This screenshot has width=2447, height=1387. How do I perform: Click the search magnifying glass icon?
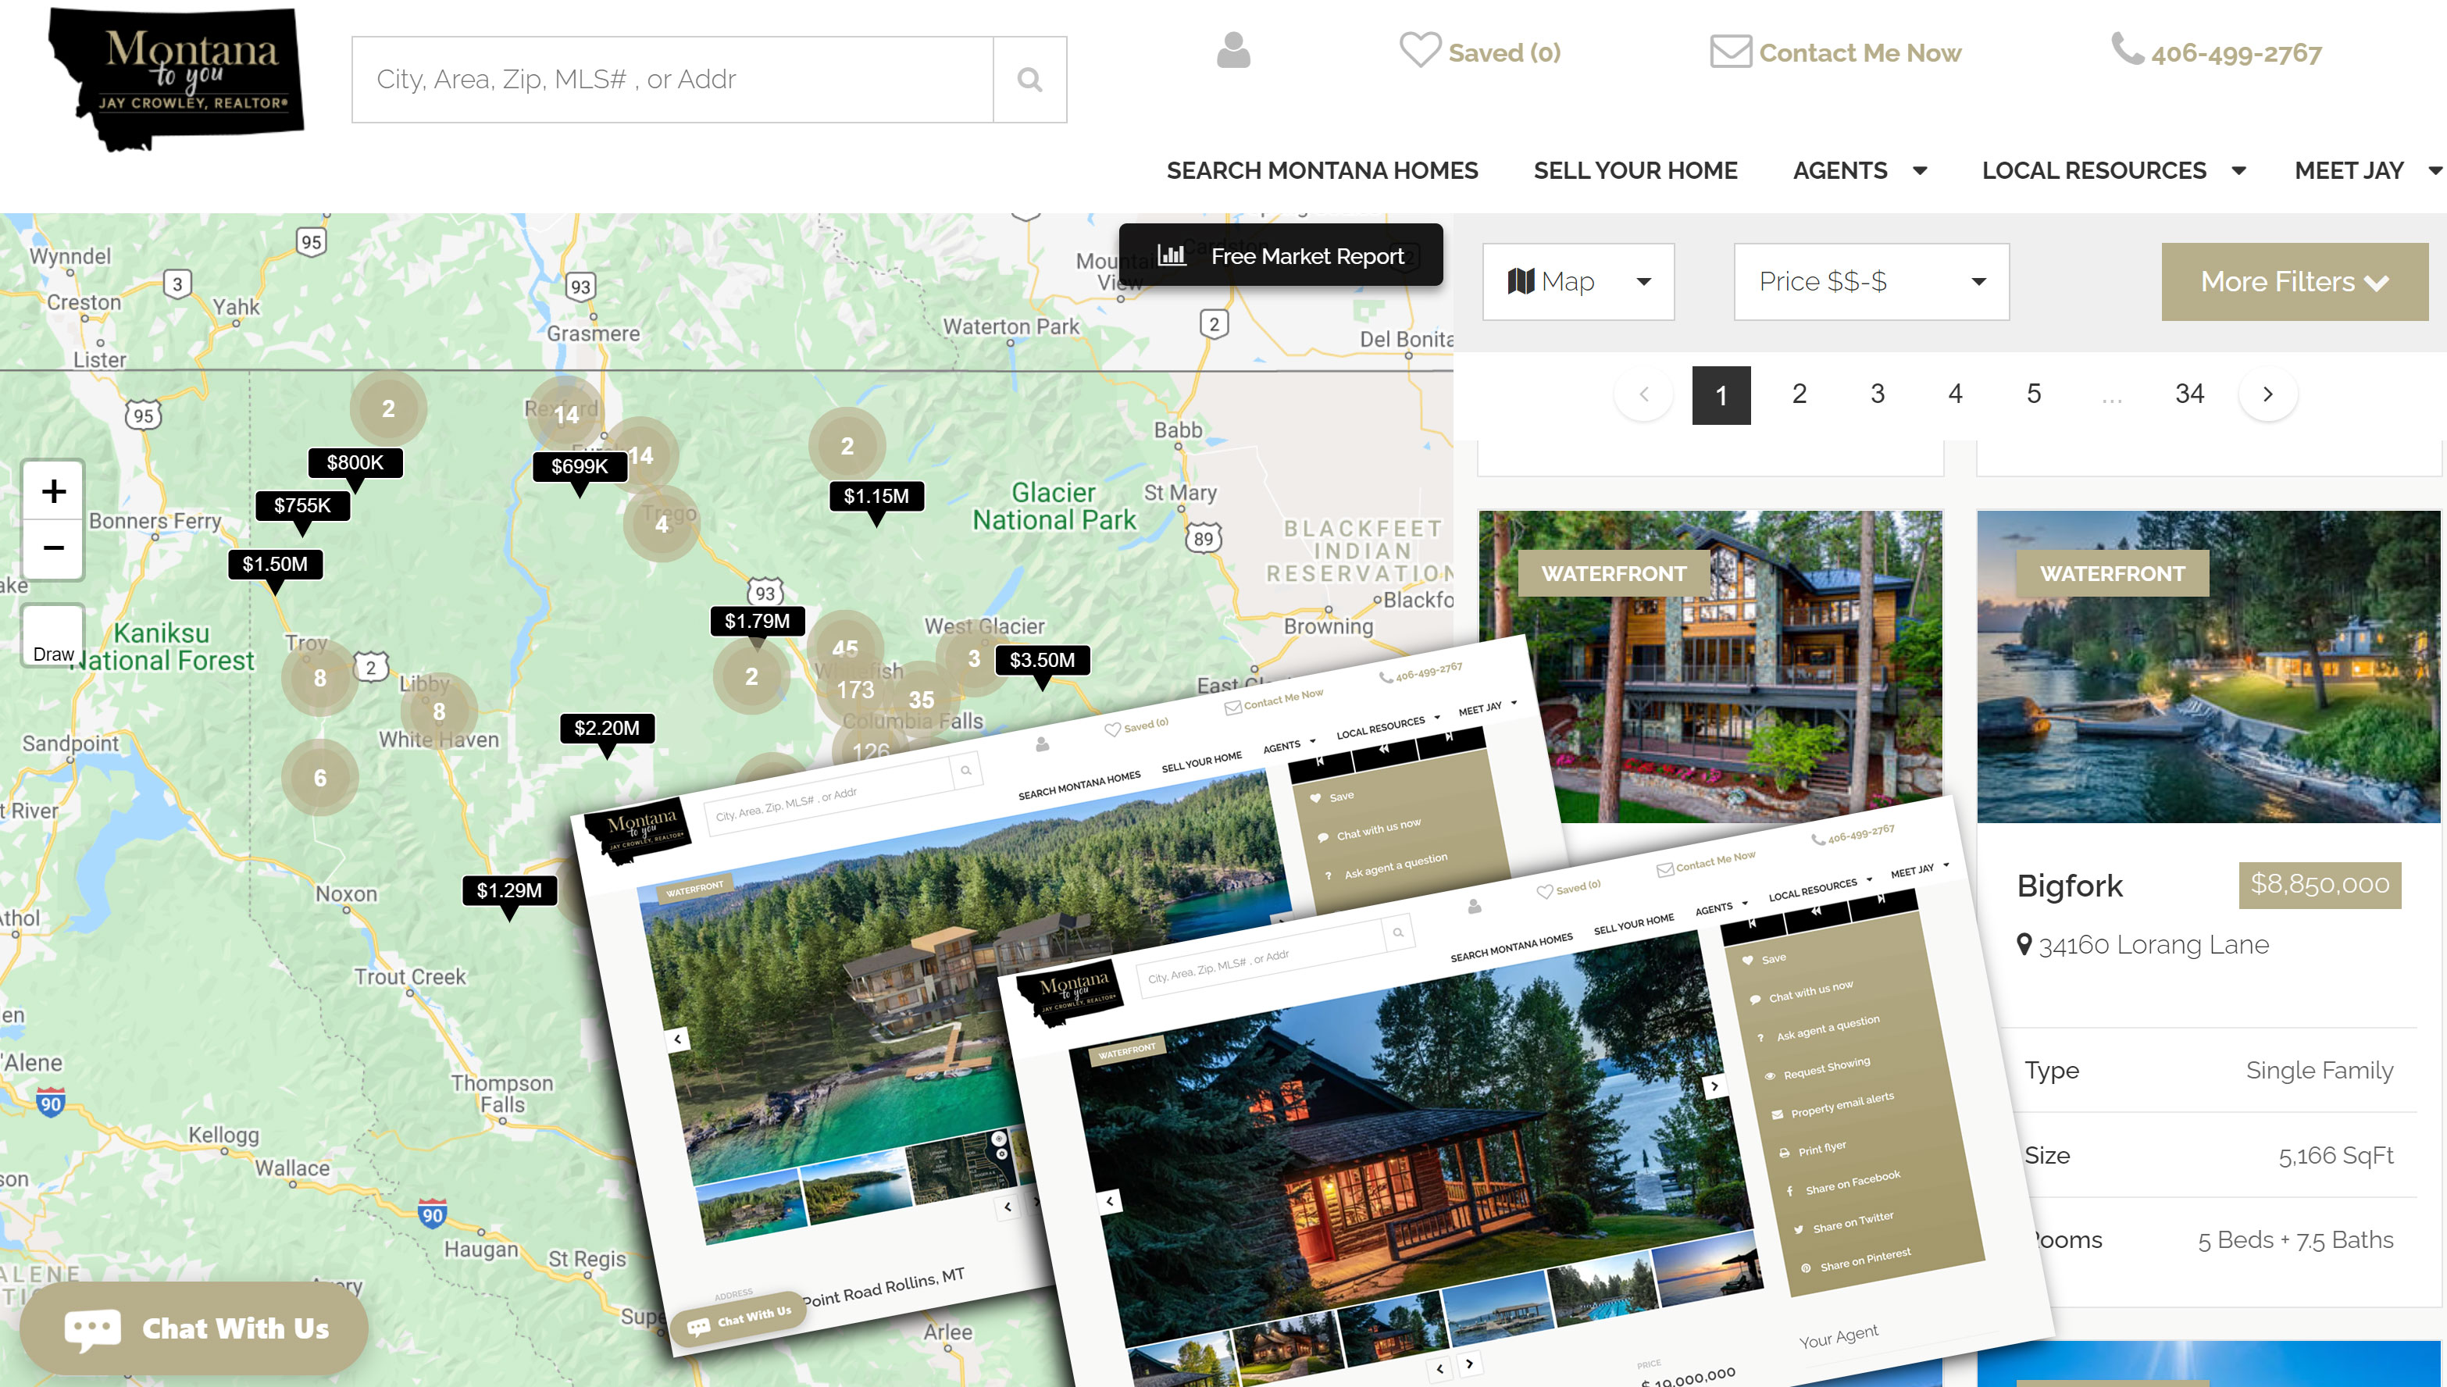(1029, 80)
